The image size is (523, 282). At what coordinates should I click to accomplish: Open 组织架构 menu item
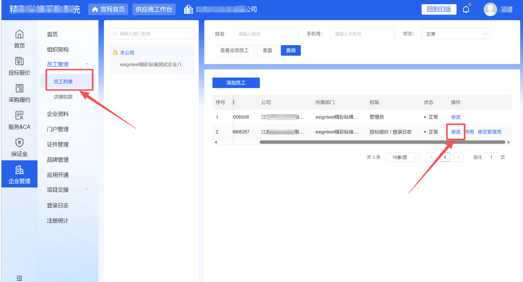click(x=58, y=49)
